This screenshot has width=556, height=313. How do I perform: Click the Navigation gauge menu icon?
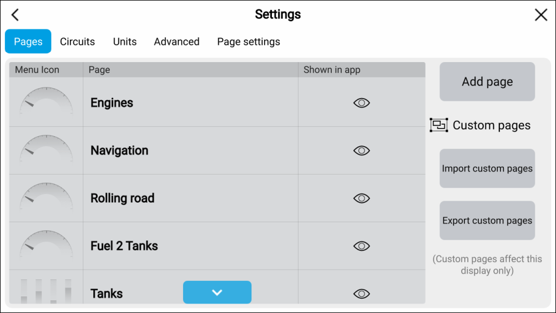tap(46, 150)
